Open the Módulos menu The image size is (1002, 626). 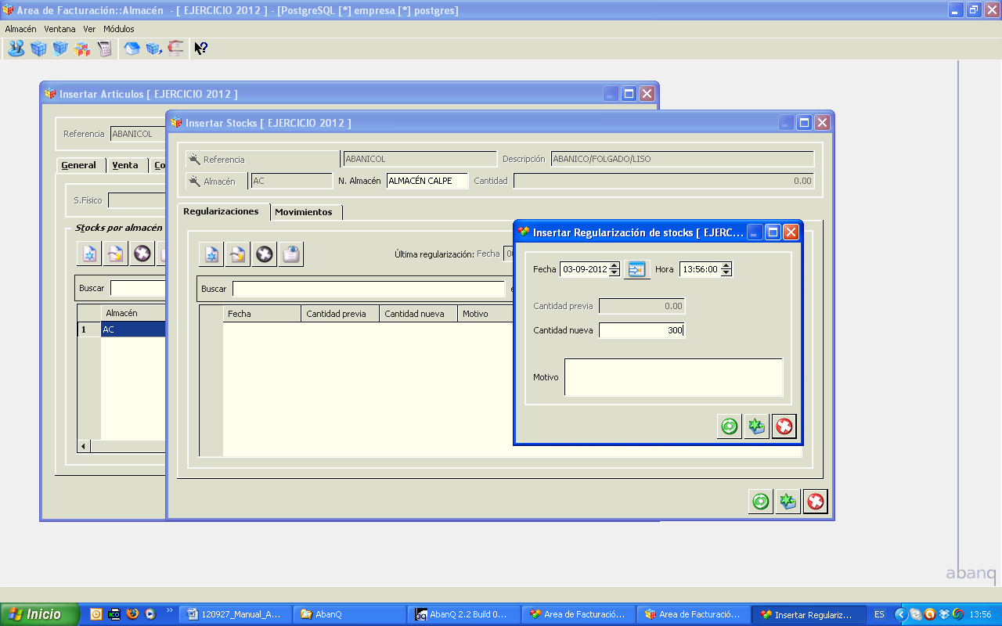(119, 29)
